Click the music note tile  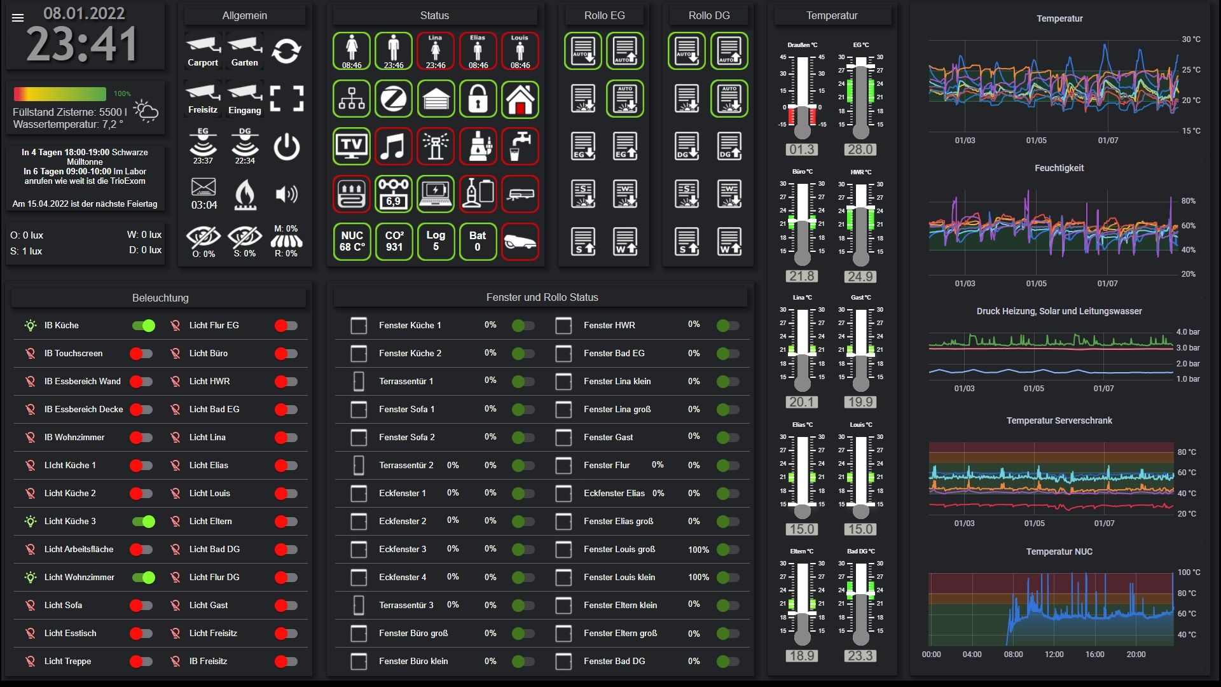394,146
